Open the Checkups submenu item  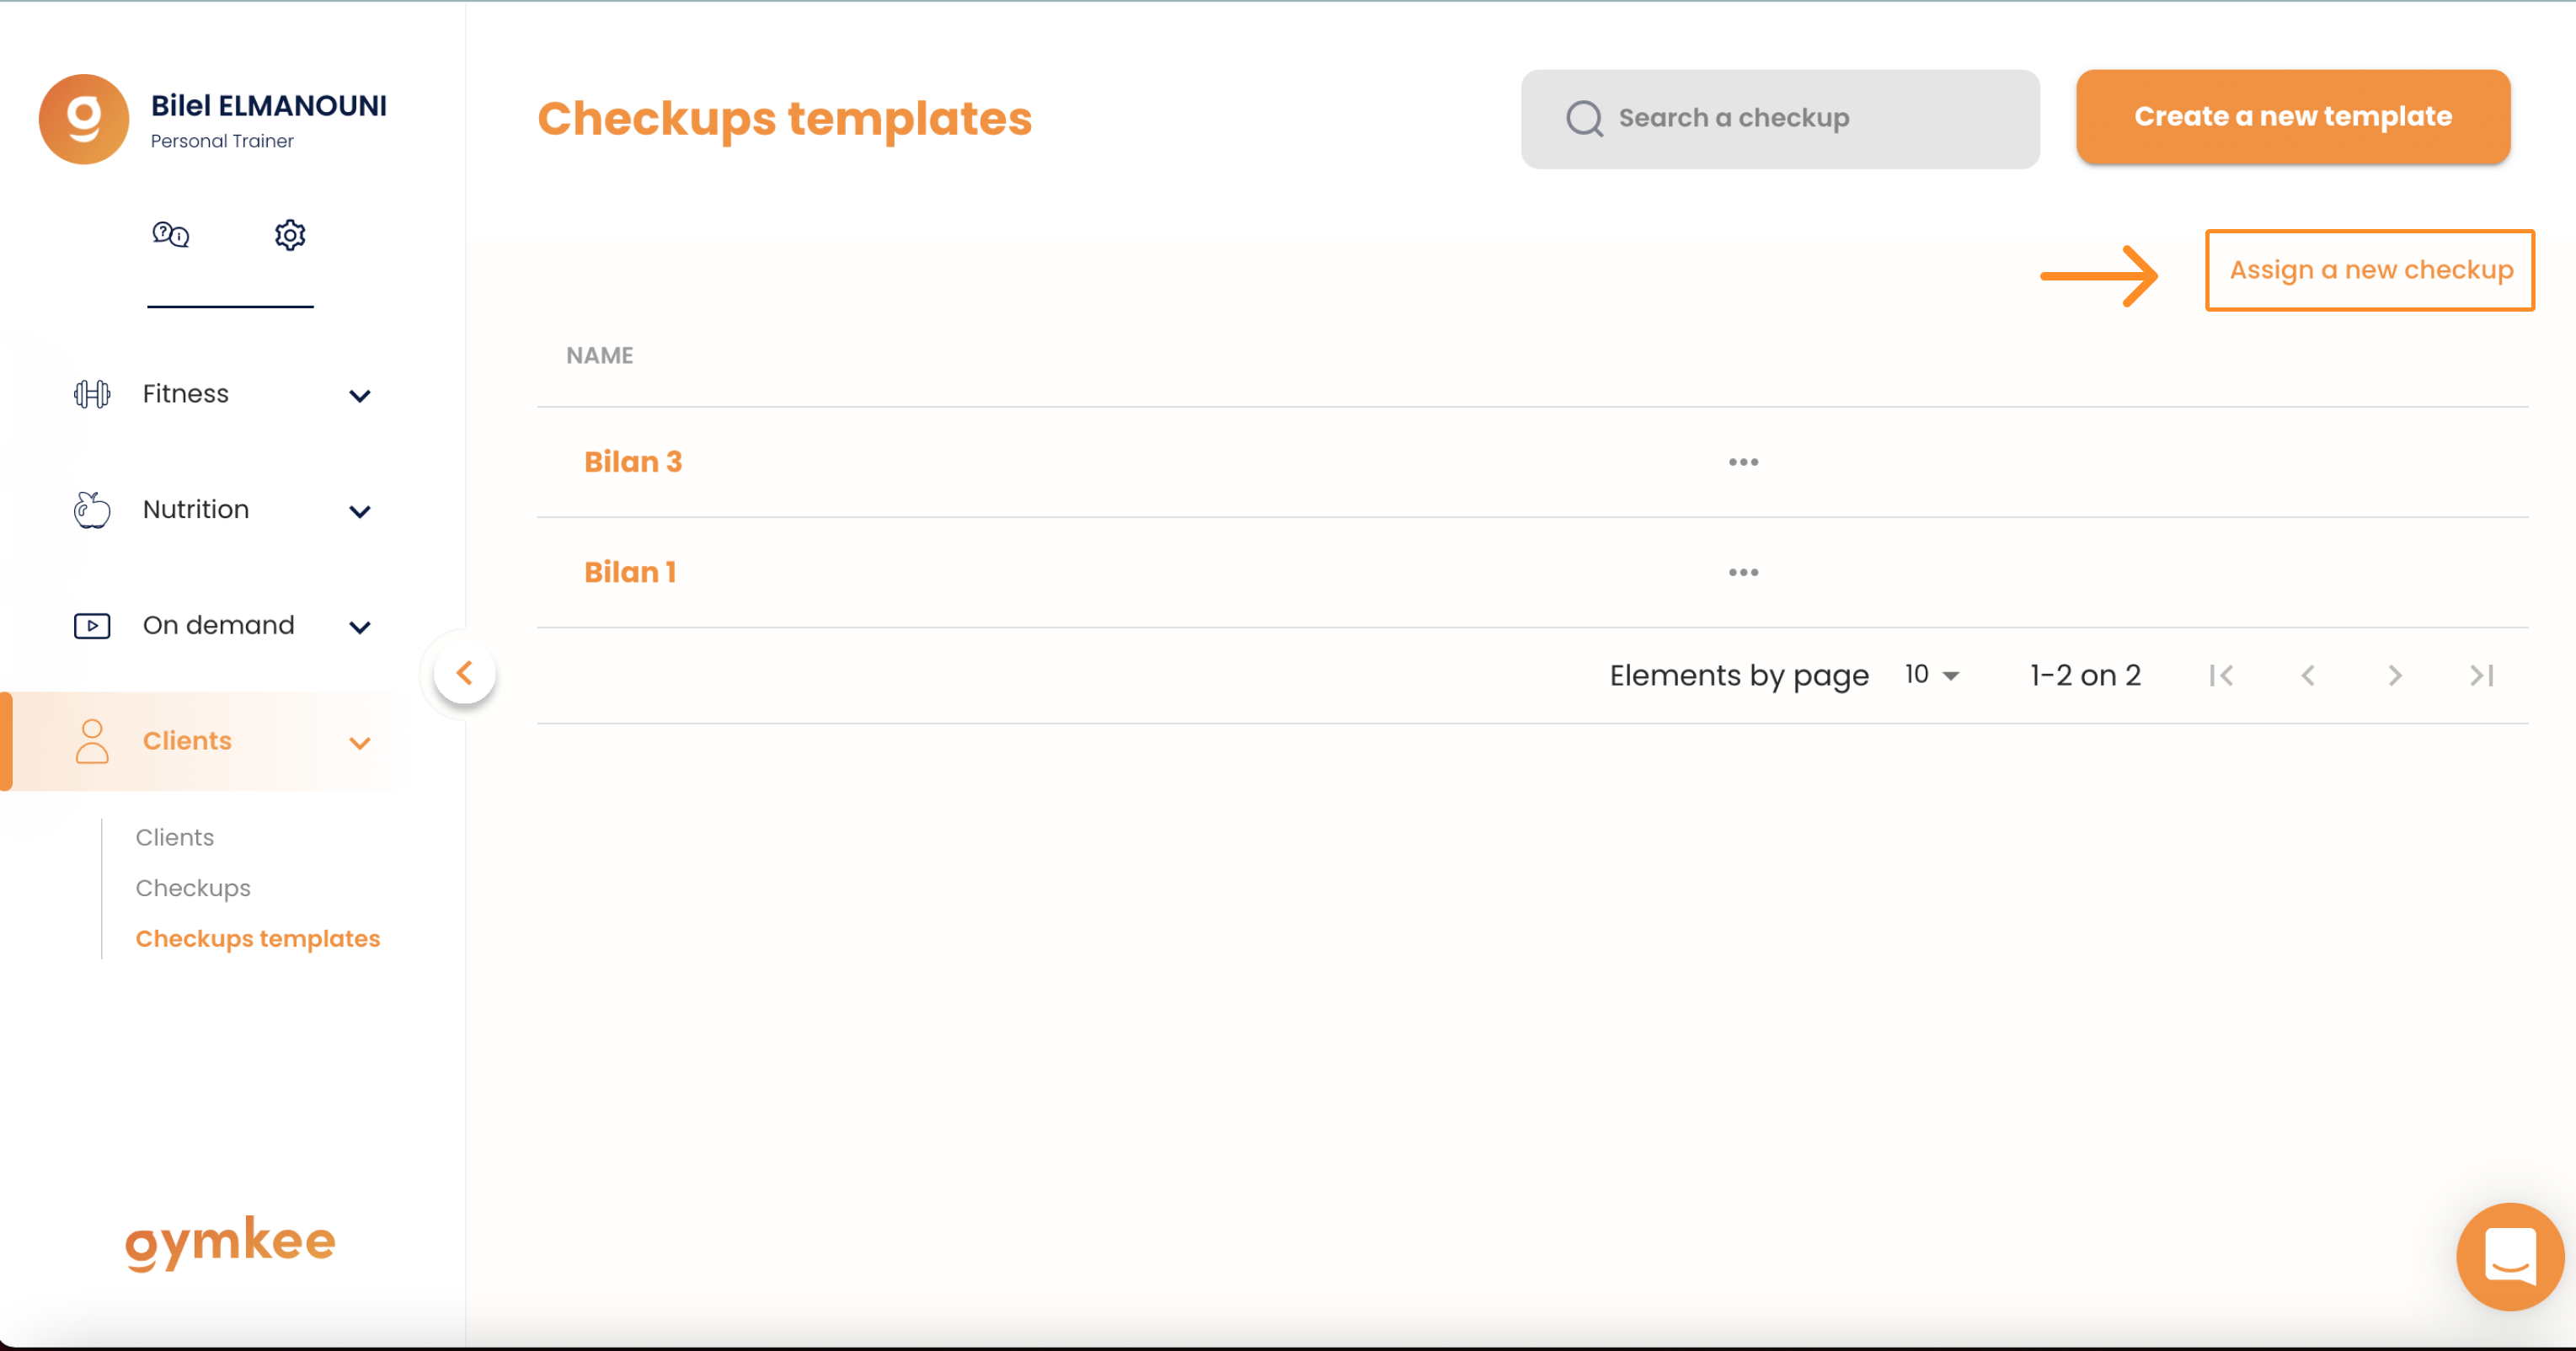pyautogui.click(x=193, y=888)
